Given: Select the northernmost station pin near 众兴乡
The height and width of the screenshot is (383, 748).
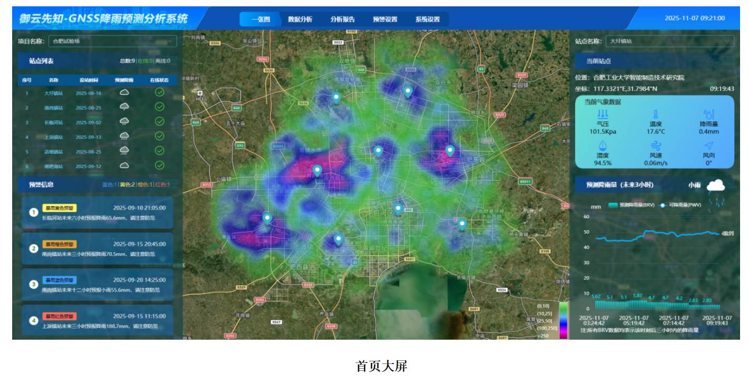Looking at the screenshot, I should tap(408, 92).
